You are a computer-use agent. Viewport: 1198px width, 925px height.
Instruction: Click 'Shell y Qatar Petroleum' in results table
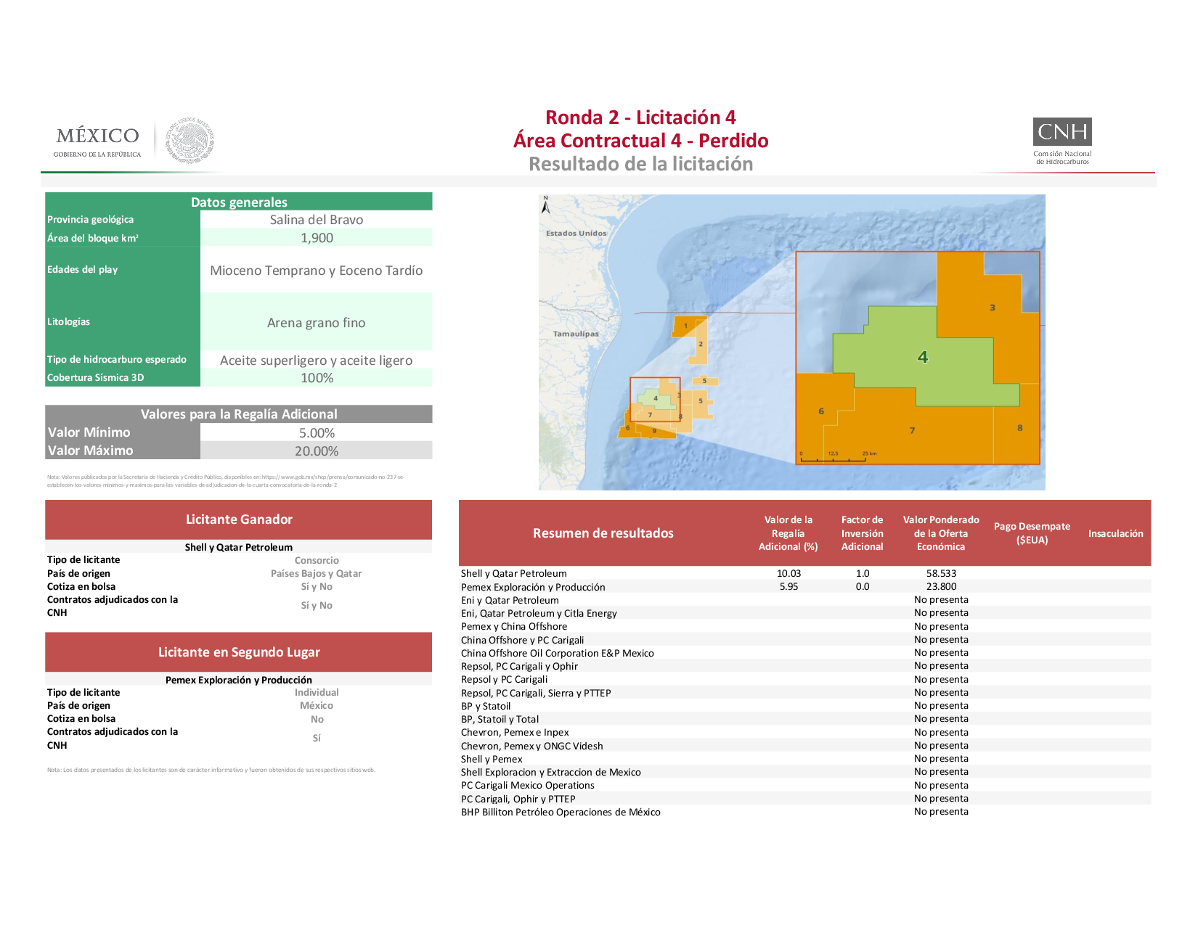(x=513, y=574)
